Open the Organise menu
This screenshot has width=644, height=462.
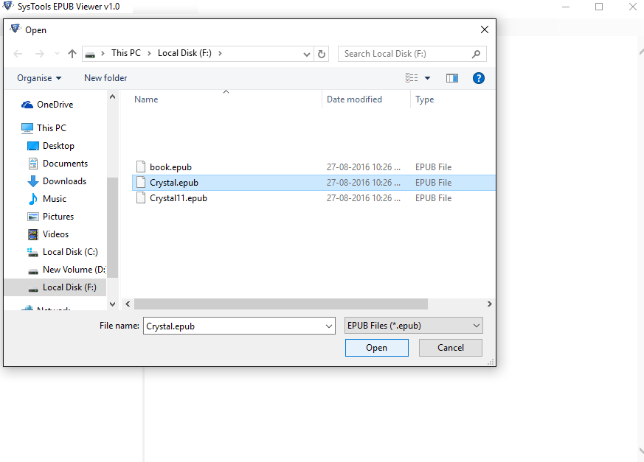[39, 78]
